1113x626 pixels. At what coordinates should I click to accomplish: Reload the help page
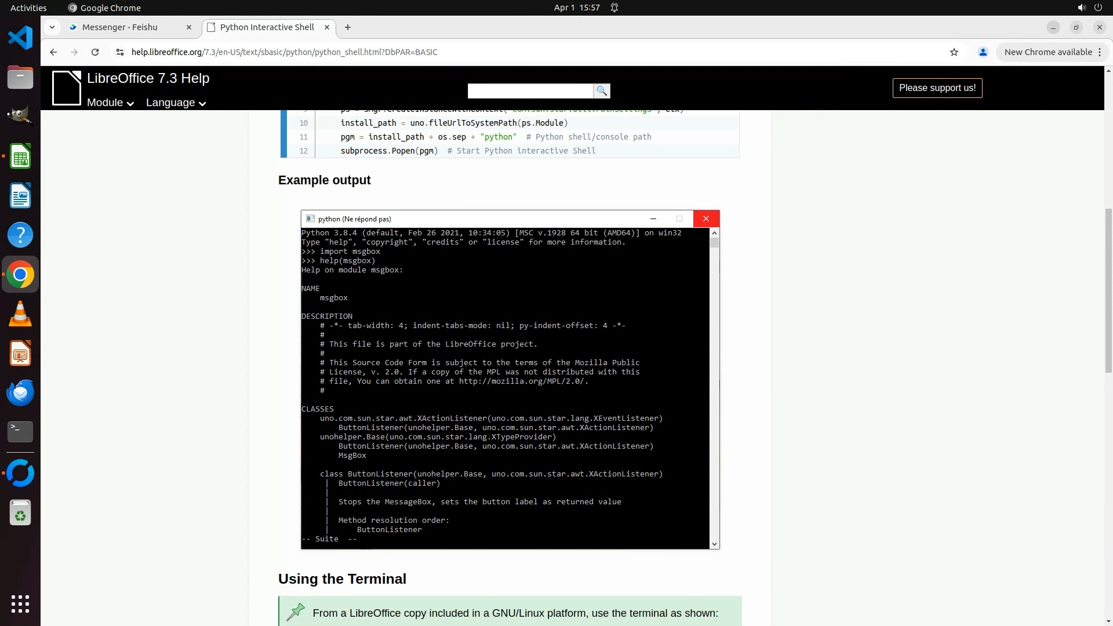[x=95, y=52]
